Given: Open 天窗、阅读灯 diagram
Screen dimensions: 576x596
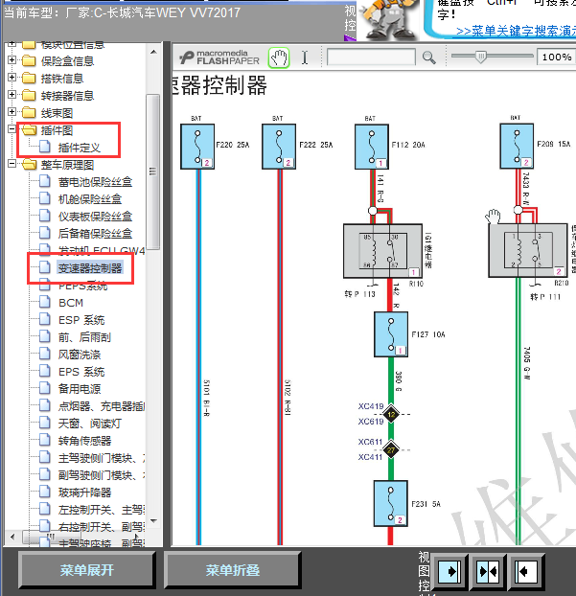Looking at the screenshot, I should coord(90,424).
